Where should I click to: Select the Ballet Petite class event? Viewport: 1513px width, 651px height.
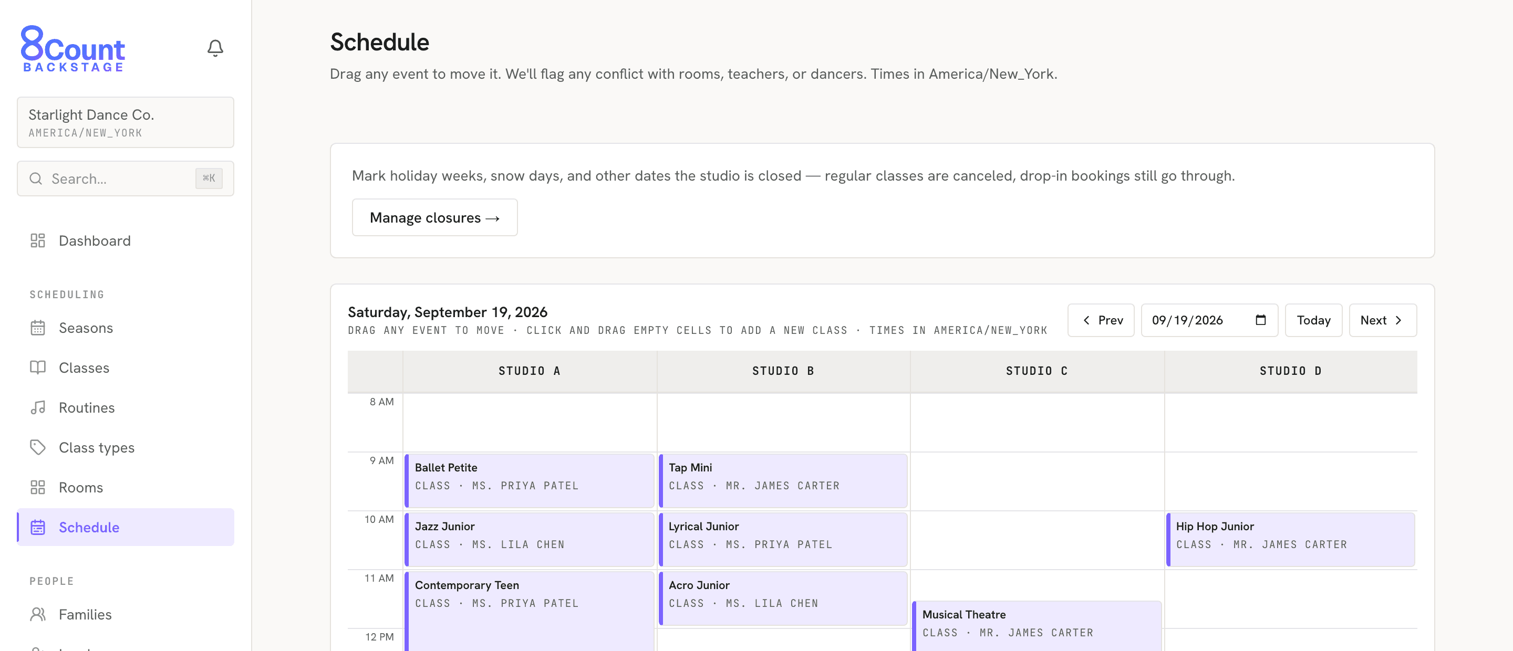(529, 480)
